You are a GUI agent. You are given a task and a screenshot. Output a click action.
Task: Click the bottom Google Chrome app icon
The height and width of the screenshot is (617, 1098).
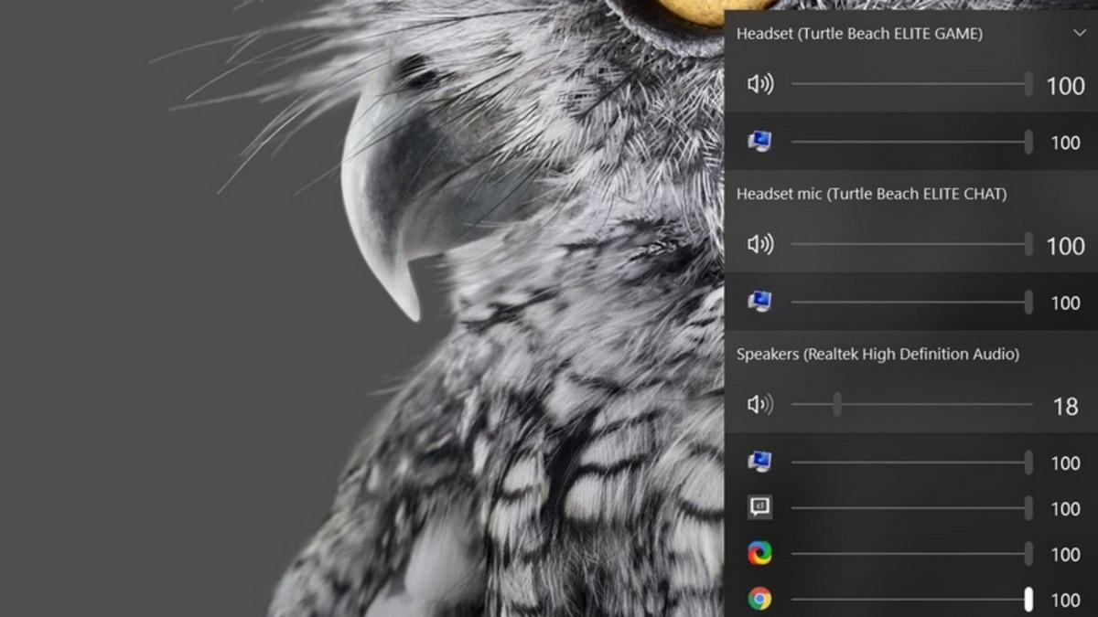tap(760, 599)
